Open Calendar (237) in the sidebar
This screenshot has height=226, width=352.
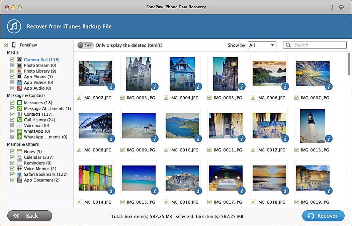(38, 157)
